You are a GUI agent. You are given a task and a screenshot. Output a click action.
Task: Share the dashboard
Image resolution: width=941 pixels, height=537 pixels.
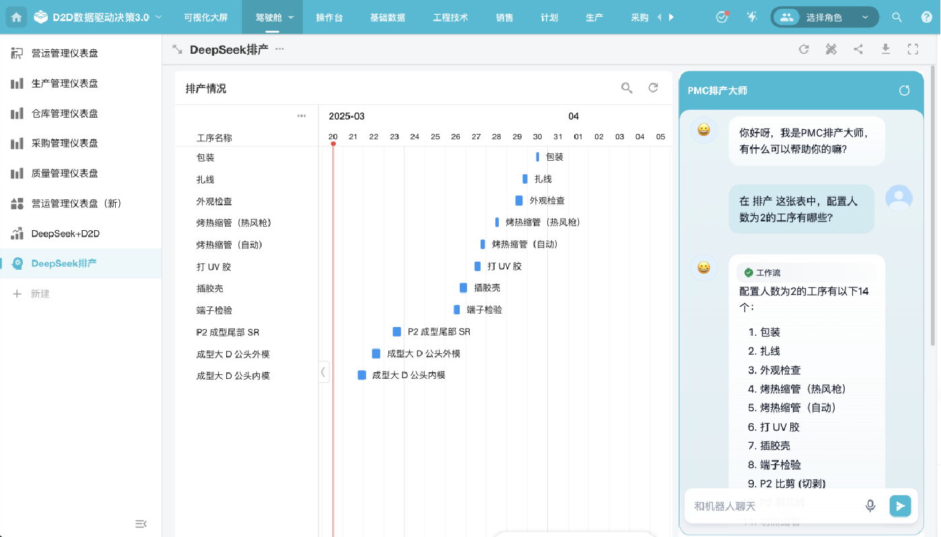coord(858,49)
